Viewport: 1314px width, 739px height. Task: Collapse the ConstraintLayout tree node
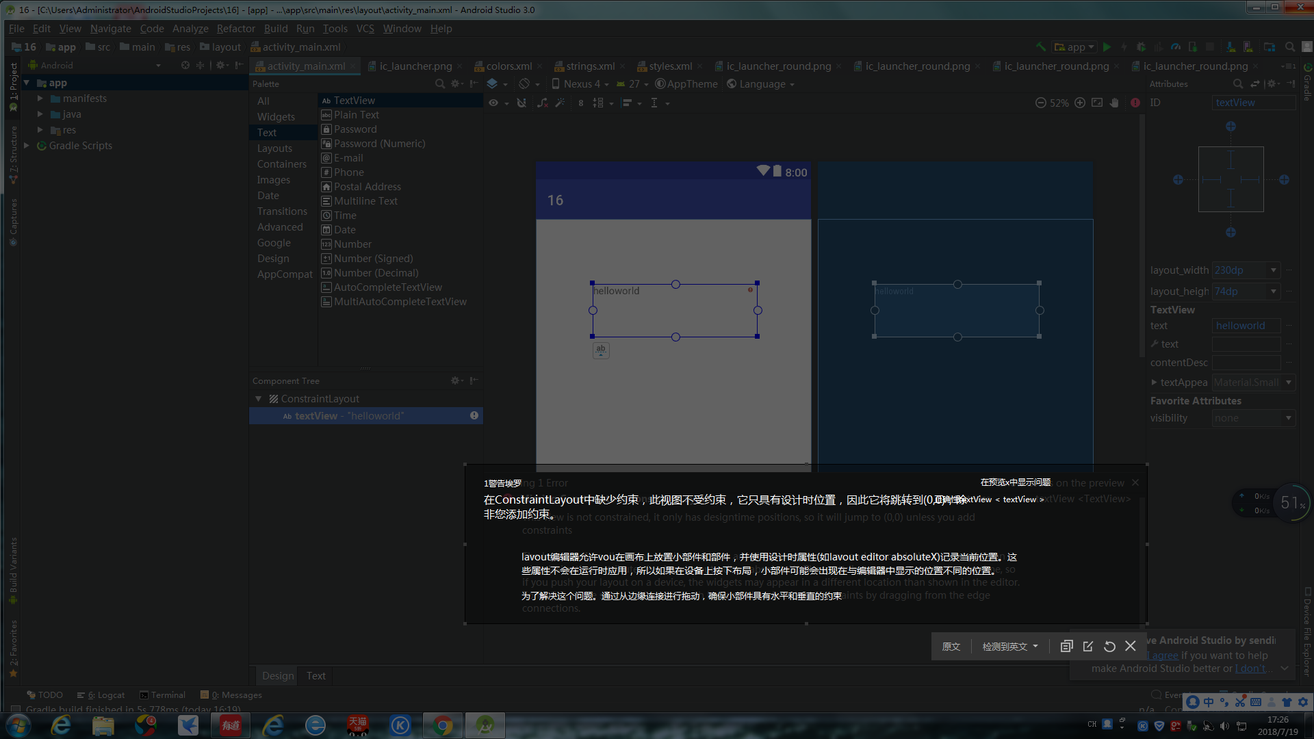point(259,399)
